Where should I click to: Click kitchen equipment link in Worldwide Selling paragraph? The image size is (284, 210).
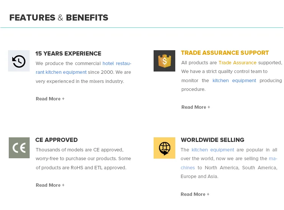(x=213, y=150)
